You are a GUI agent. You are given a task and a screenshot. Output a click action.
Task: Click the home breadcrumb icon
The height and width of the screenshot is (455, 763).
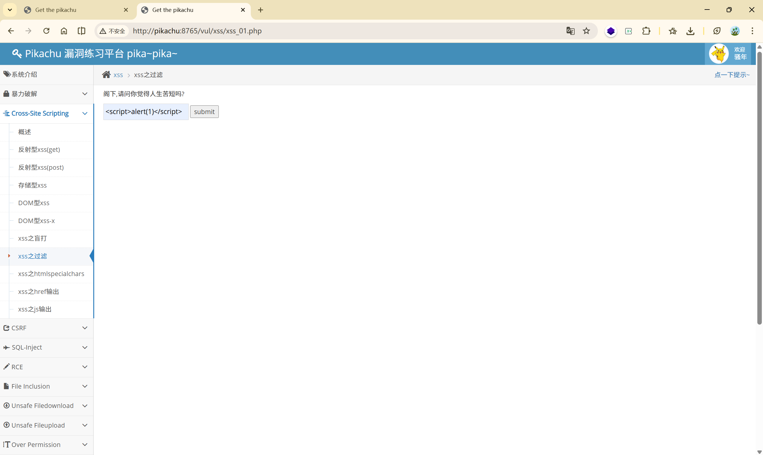106,74
